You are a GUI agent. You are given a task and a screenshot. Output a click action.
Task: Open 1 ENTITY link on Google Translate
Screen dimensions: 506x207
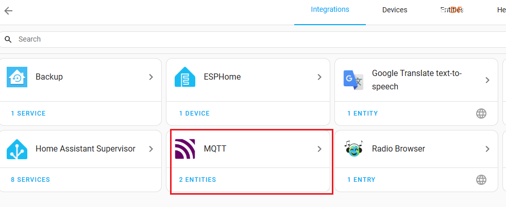[362, 114]
